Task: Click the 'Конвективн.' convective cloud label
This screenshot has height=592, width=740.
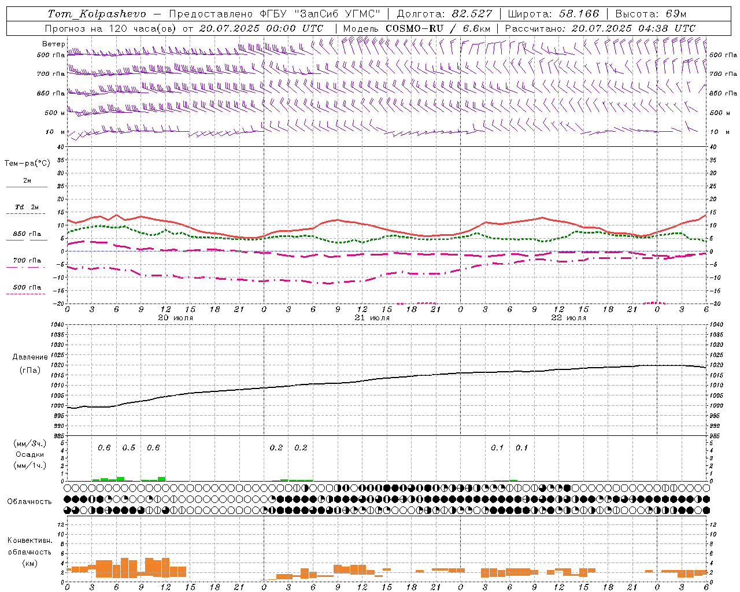Action: pyautogui.click(x=29, y=541)
